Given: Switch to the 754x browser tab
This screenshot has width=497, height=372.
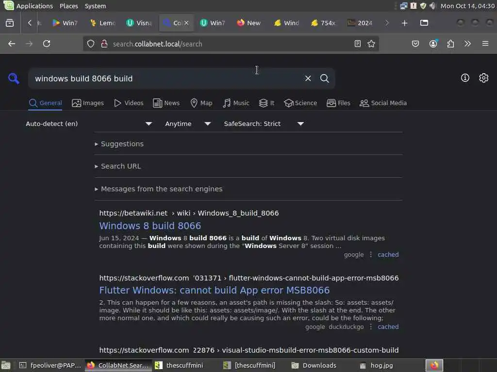Looking at the screenshot, I should pyautogui.click(x=323, y=23).
